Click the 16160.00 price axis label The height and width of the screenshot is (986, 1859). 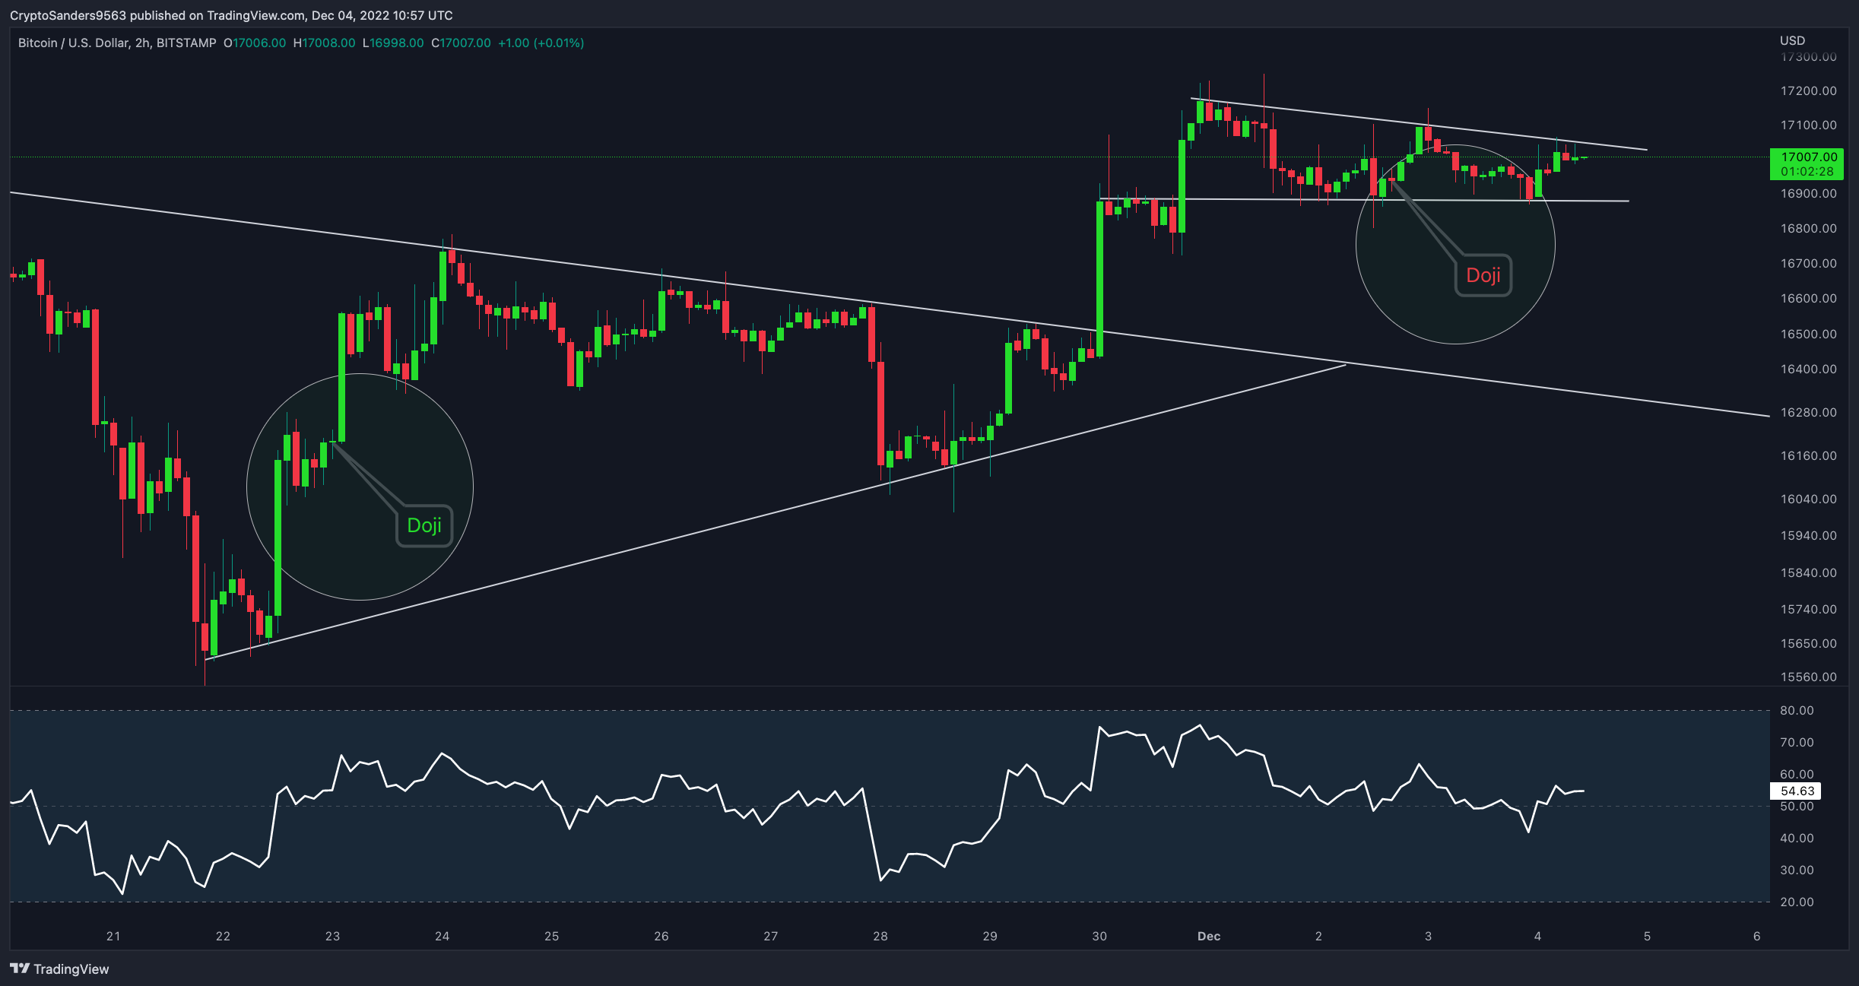[x=1808, y=455]
